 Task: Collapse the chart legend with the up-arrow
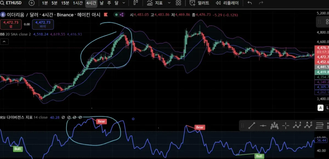click(x=4, y=41)
